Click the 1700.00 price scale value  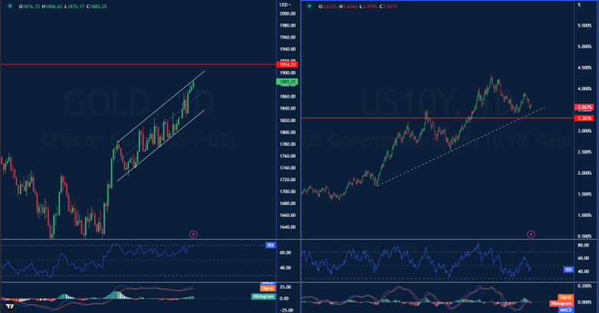288,192
